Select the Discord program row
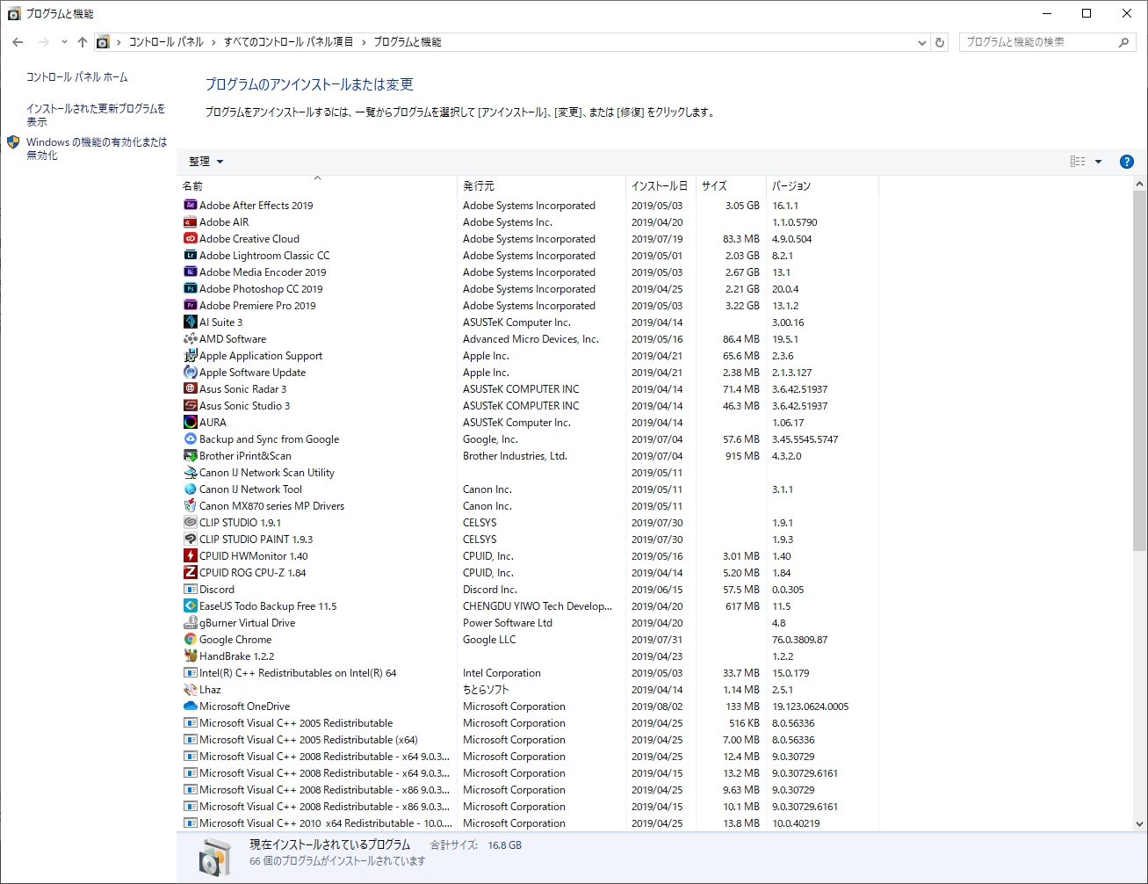The width and height of the screenshot is (1148, 884). (531, 590)
